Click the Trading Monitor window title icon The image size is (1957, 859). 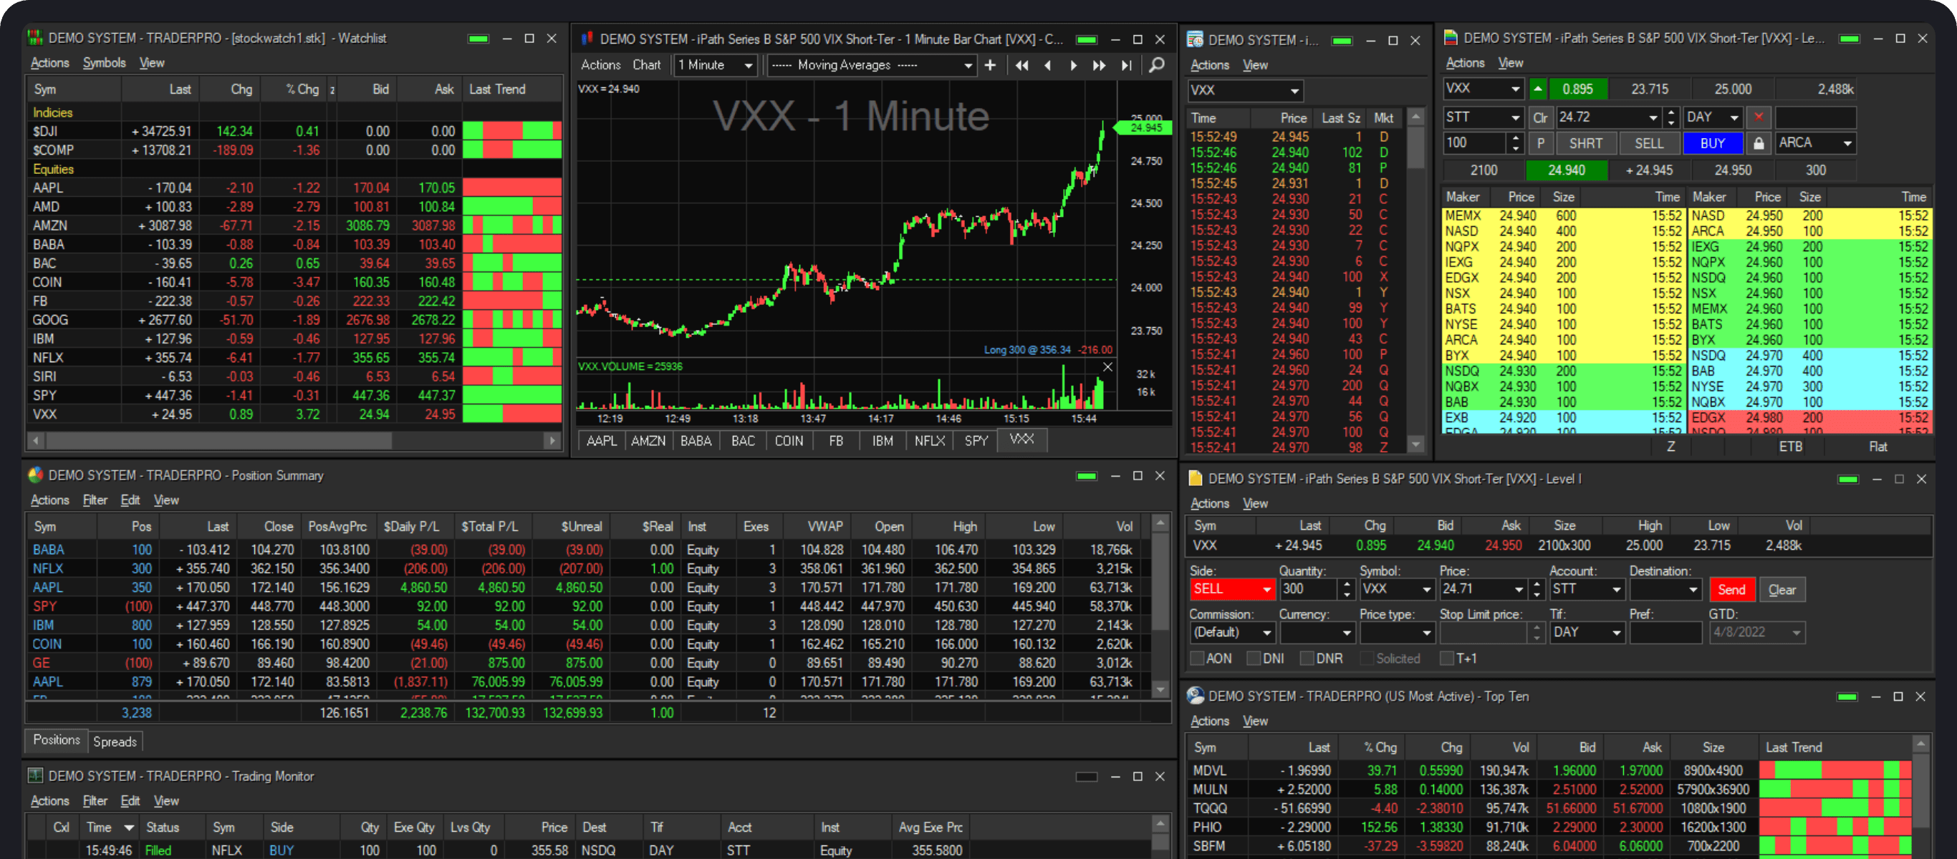[x=35, y=775]
